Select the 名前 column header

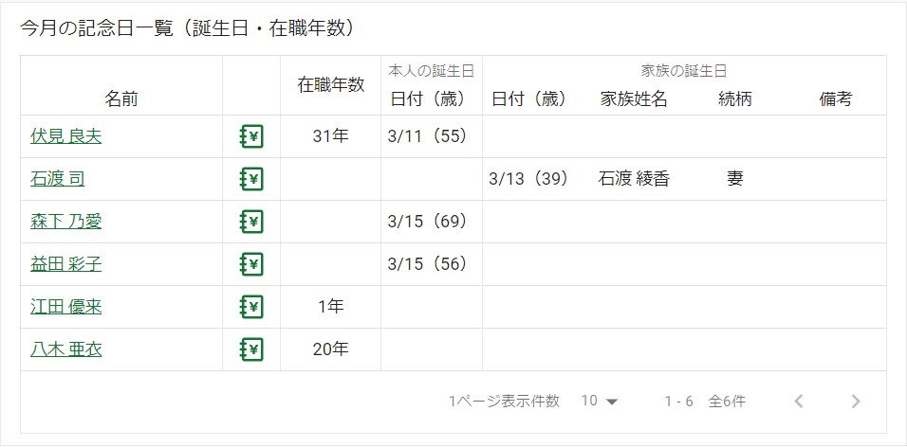(x=121, y=99)
